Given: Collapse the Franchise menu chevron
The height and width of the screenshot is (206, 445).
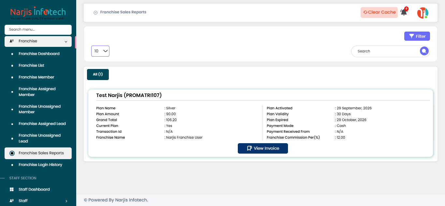Looking at the screenshot, I should (66, 41).
